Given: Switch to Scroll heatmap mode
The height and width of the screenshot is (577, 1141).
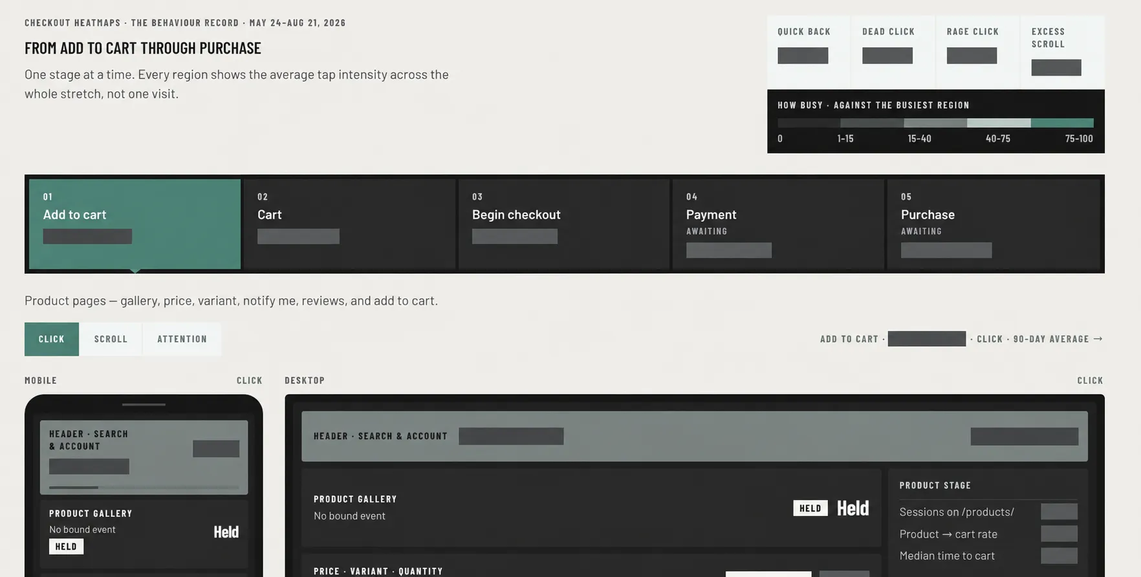Looking at the screenshot, I should click(111, 339).
